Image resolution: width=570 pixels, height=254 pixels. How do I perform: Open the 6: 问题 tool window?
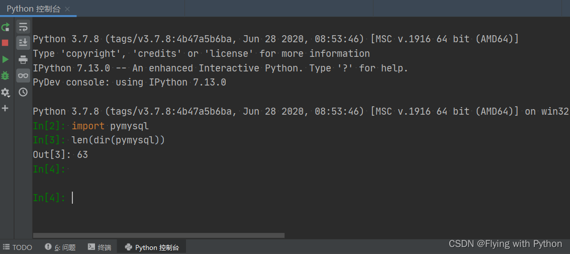(60, 247)
